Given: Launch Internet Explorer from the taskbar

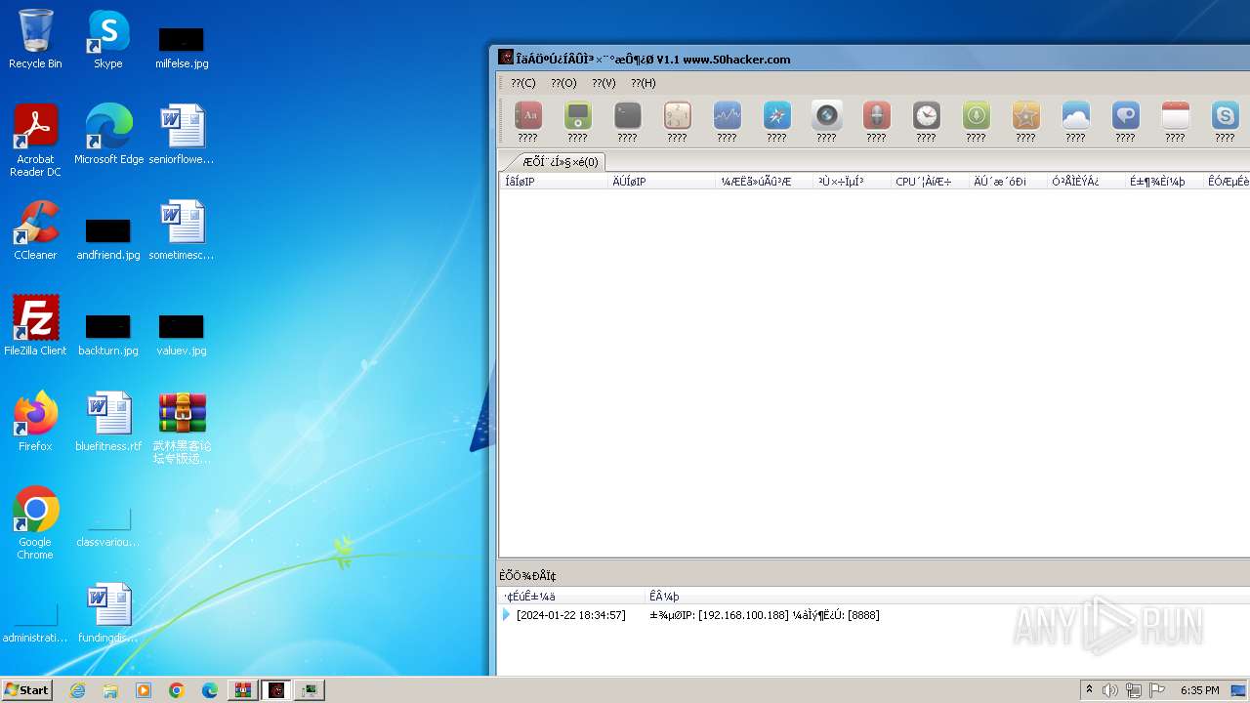Looking at the screenshot, I should click(x=77, y=690).
